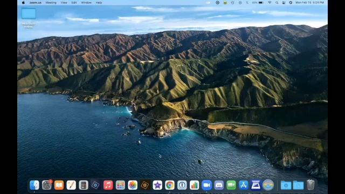This screenshot has width=345, height=194.
Task: Open the 1Password app in dock
Action: click(x=182, y=185)
